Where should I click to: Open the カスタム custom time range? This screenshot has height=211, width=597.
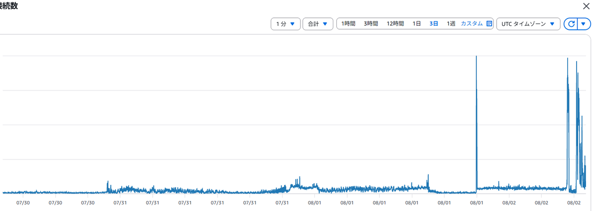[x=472, y=24]
